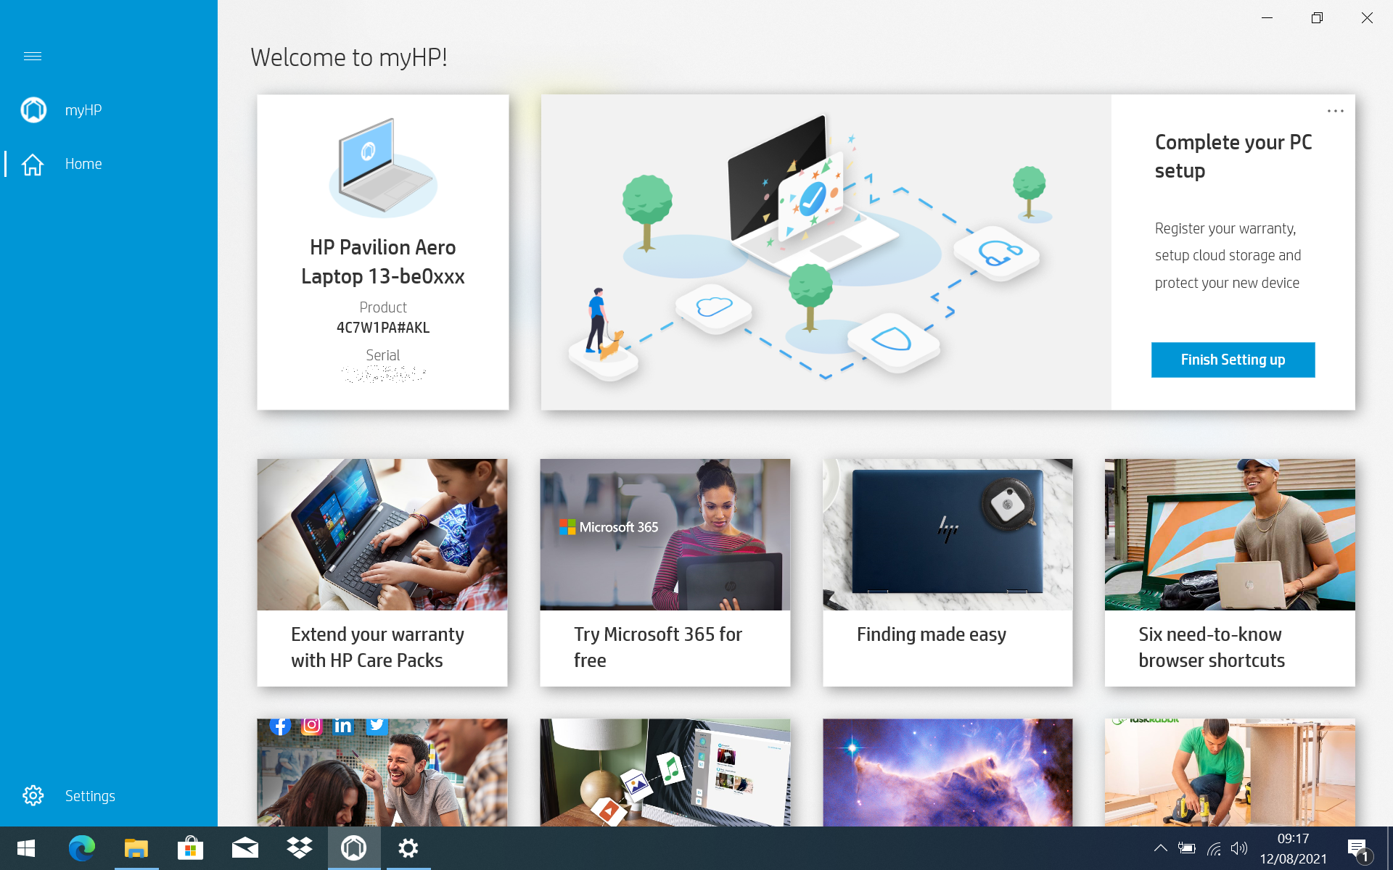Viewport: 1393px width, 870px height.
Task: Launch Microsoft Edge from the taskbar
Action: click(x=81, y=848)
